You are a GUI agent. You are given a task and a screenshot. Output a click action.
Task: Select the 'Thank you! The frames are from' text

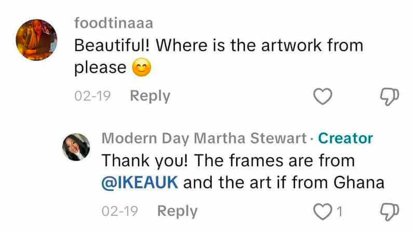coord(228,160)
